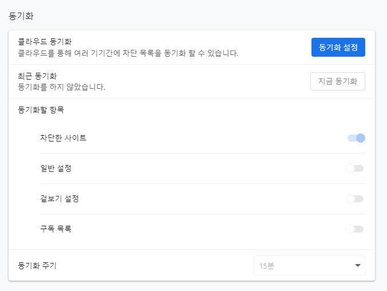
Task: Switch on the 구독 목록 toggle
Action: [355, 229]
